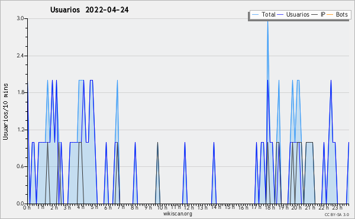The height and width of the screenshot is (219, 355).
Task: Click the isolated spike near 14 h
Action: pyautogui.click(x=214, y=173)
